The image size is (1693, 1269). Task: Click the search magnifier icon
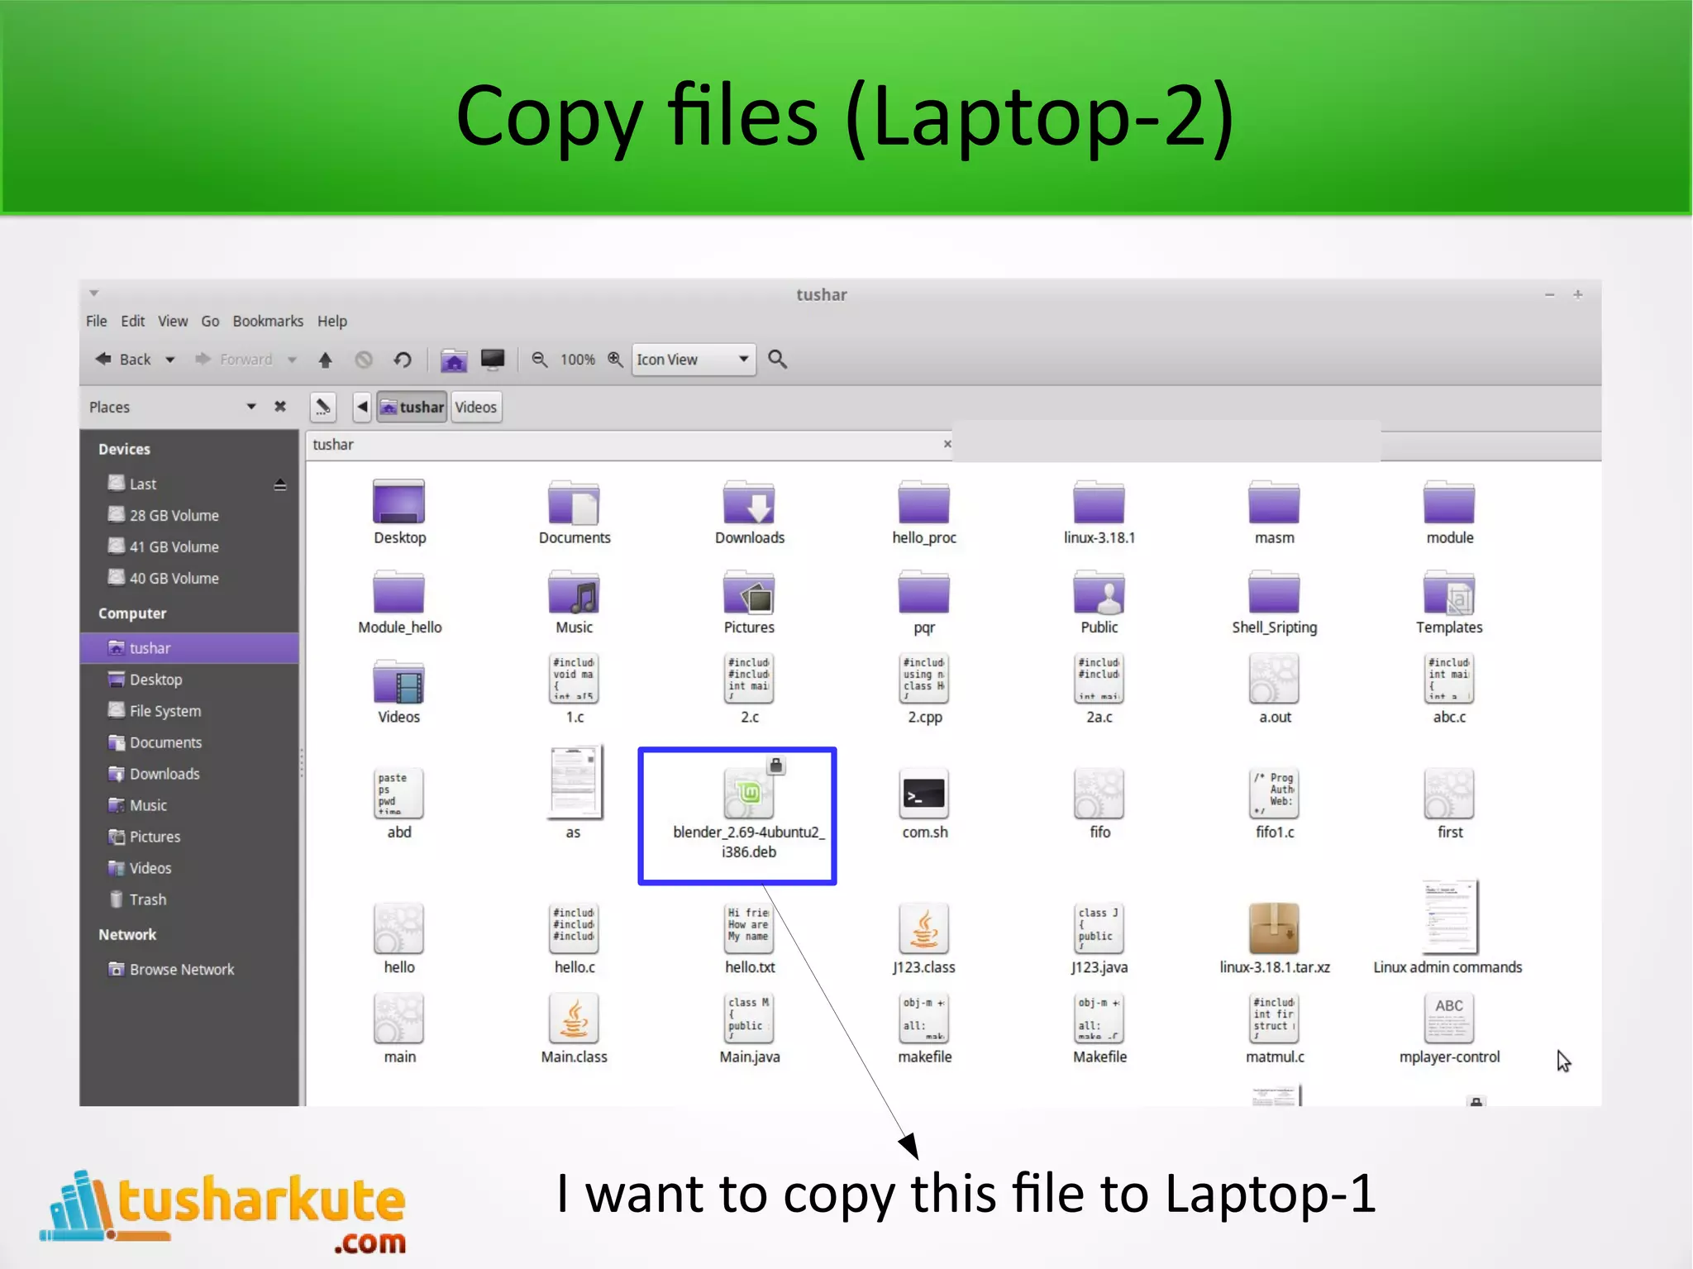pyautogui.click(x=777, y=360)
